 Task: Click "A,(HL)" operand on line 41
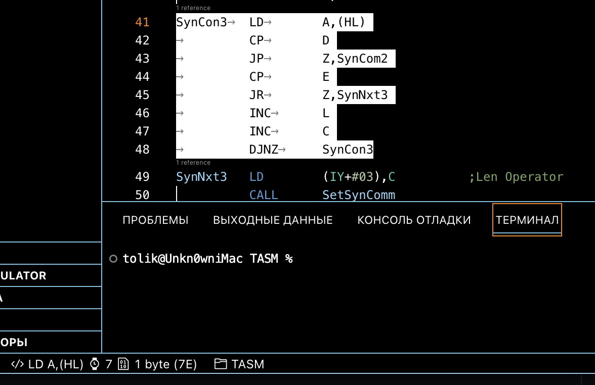(344, 22)
